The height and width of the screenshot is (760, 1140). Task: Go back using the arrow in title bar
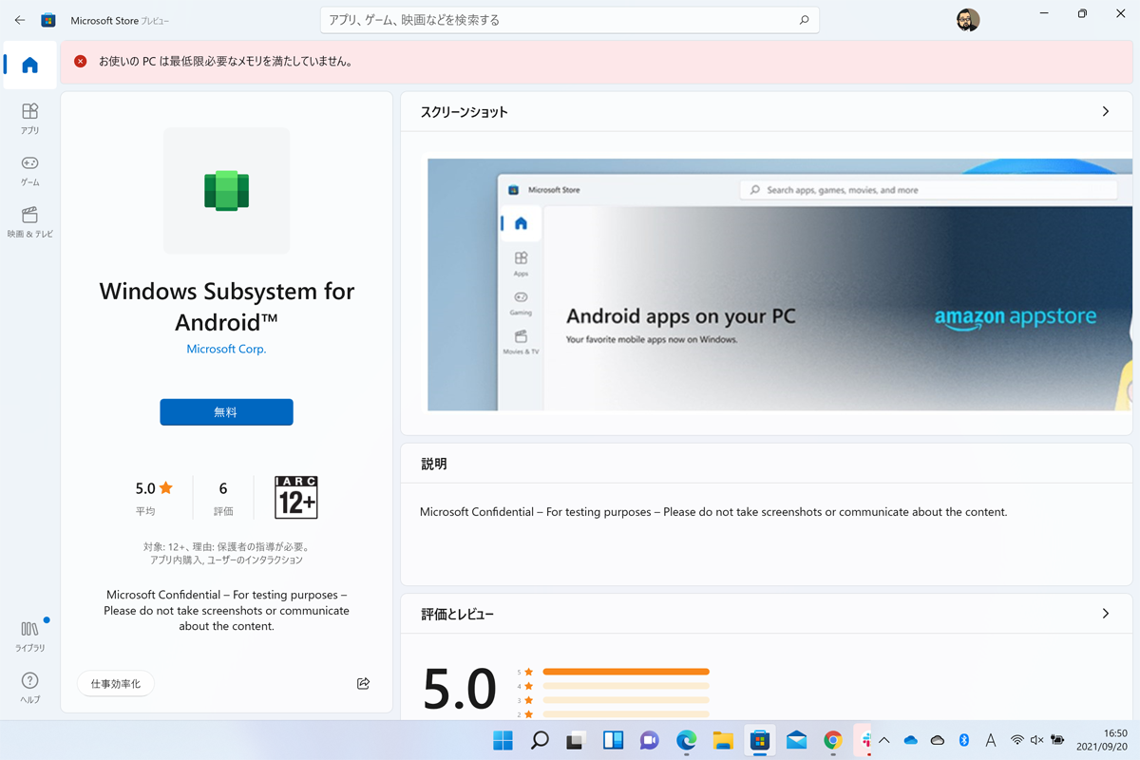(x=20, y=20)
